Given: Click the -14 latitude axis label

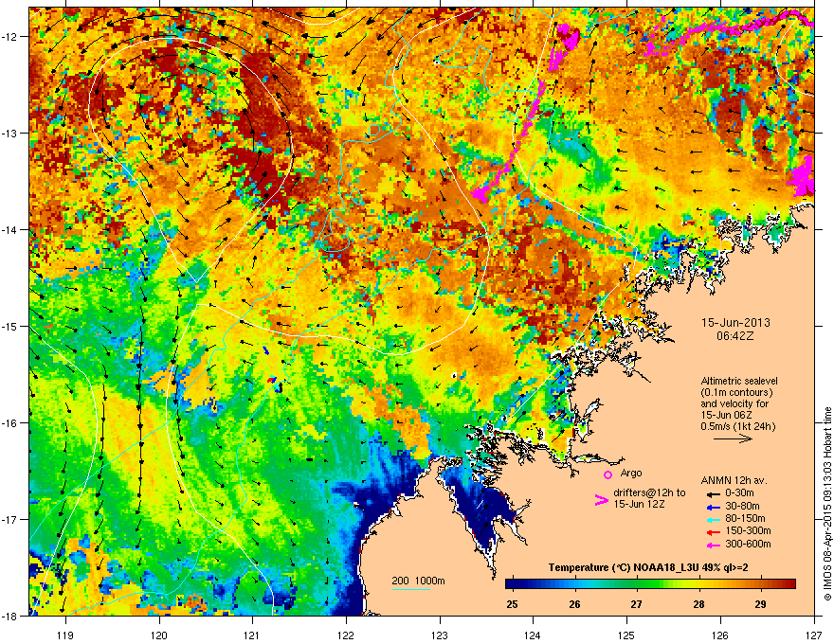Looking at the screenshot, I should tap(10, 230).
